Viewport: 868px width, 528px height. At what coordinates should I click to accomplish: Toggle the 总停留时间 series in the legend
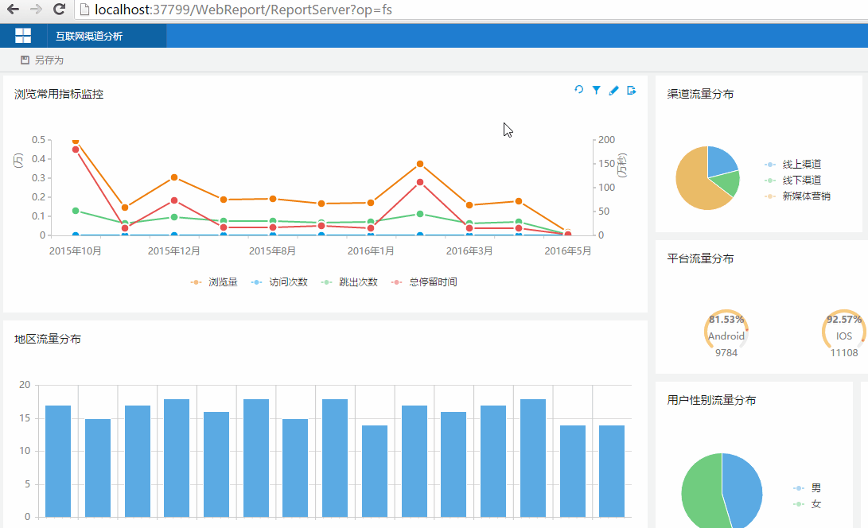click(x=424, y=282)
